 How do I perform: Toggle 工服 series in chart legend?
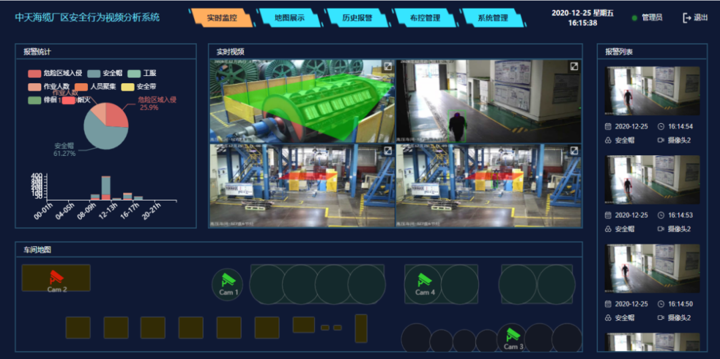142,73
